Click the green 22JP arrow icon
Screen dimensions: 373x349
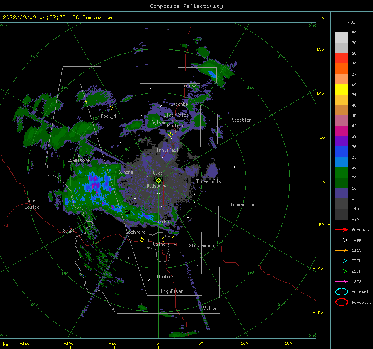click(342, 271)
